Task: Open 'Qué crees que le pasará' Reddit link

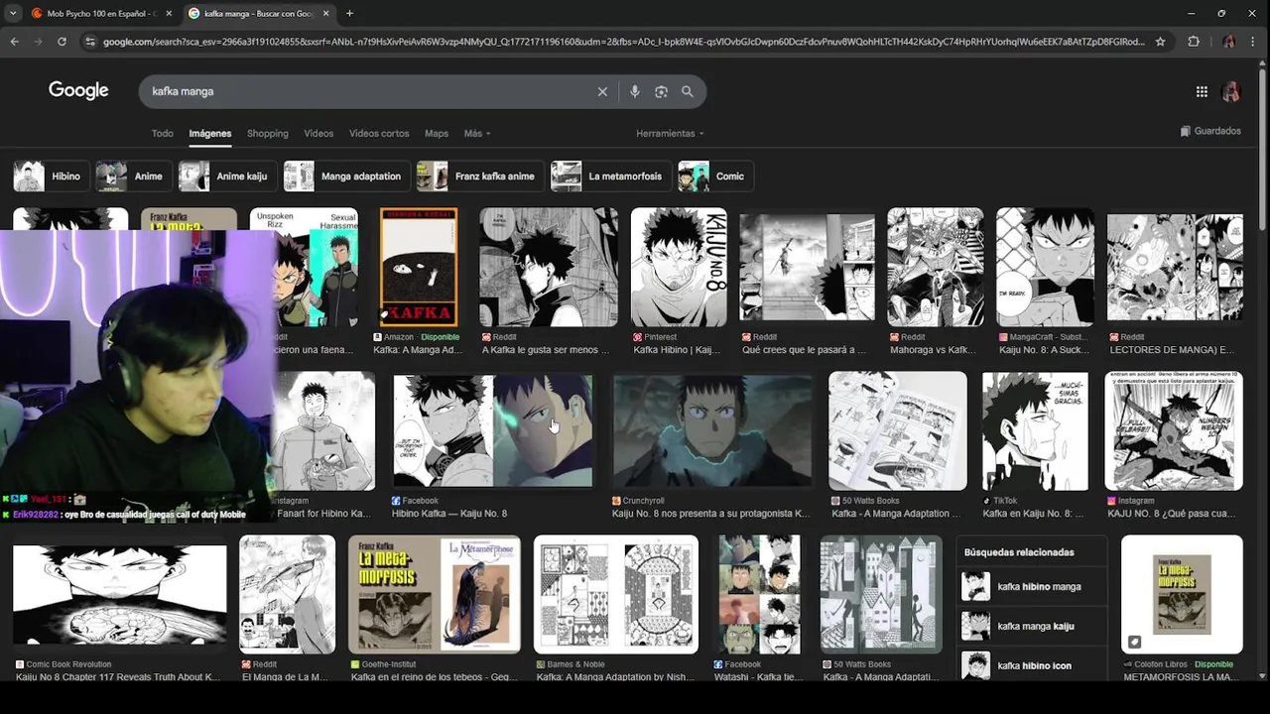Action: point(804,350)
